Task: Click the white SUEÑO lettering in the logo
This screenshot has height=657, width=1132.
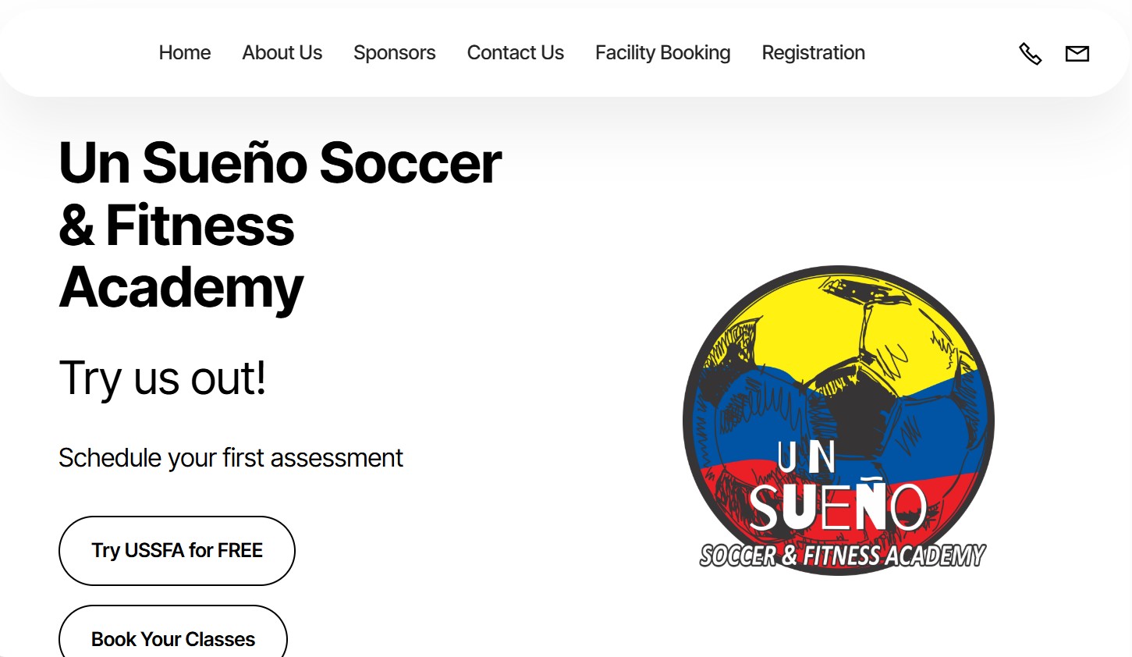Action: click(837, 507)
